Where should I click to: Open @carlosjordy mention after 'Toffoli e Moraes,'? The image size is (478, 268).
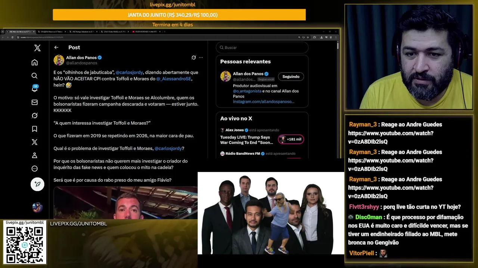168,148
